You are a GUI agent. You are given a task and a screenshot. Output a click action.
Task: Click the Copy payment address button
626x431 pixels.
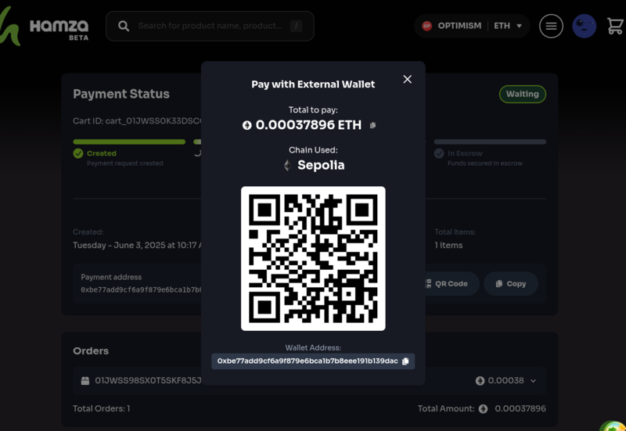[511, 284]
